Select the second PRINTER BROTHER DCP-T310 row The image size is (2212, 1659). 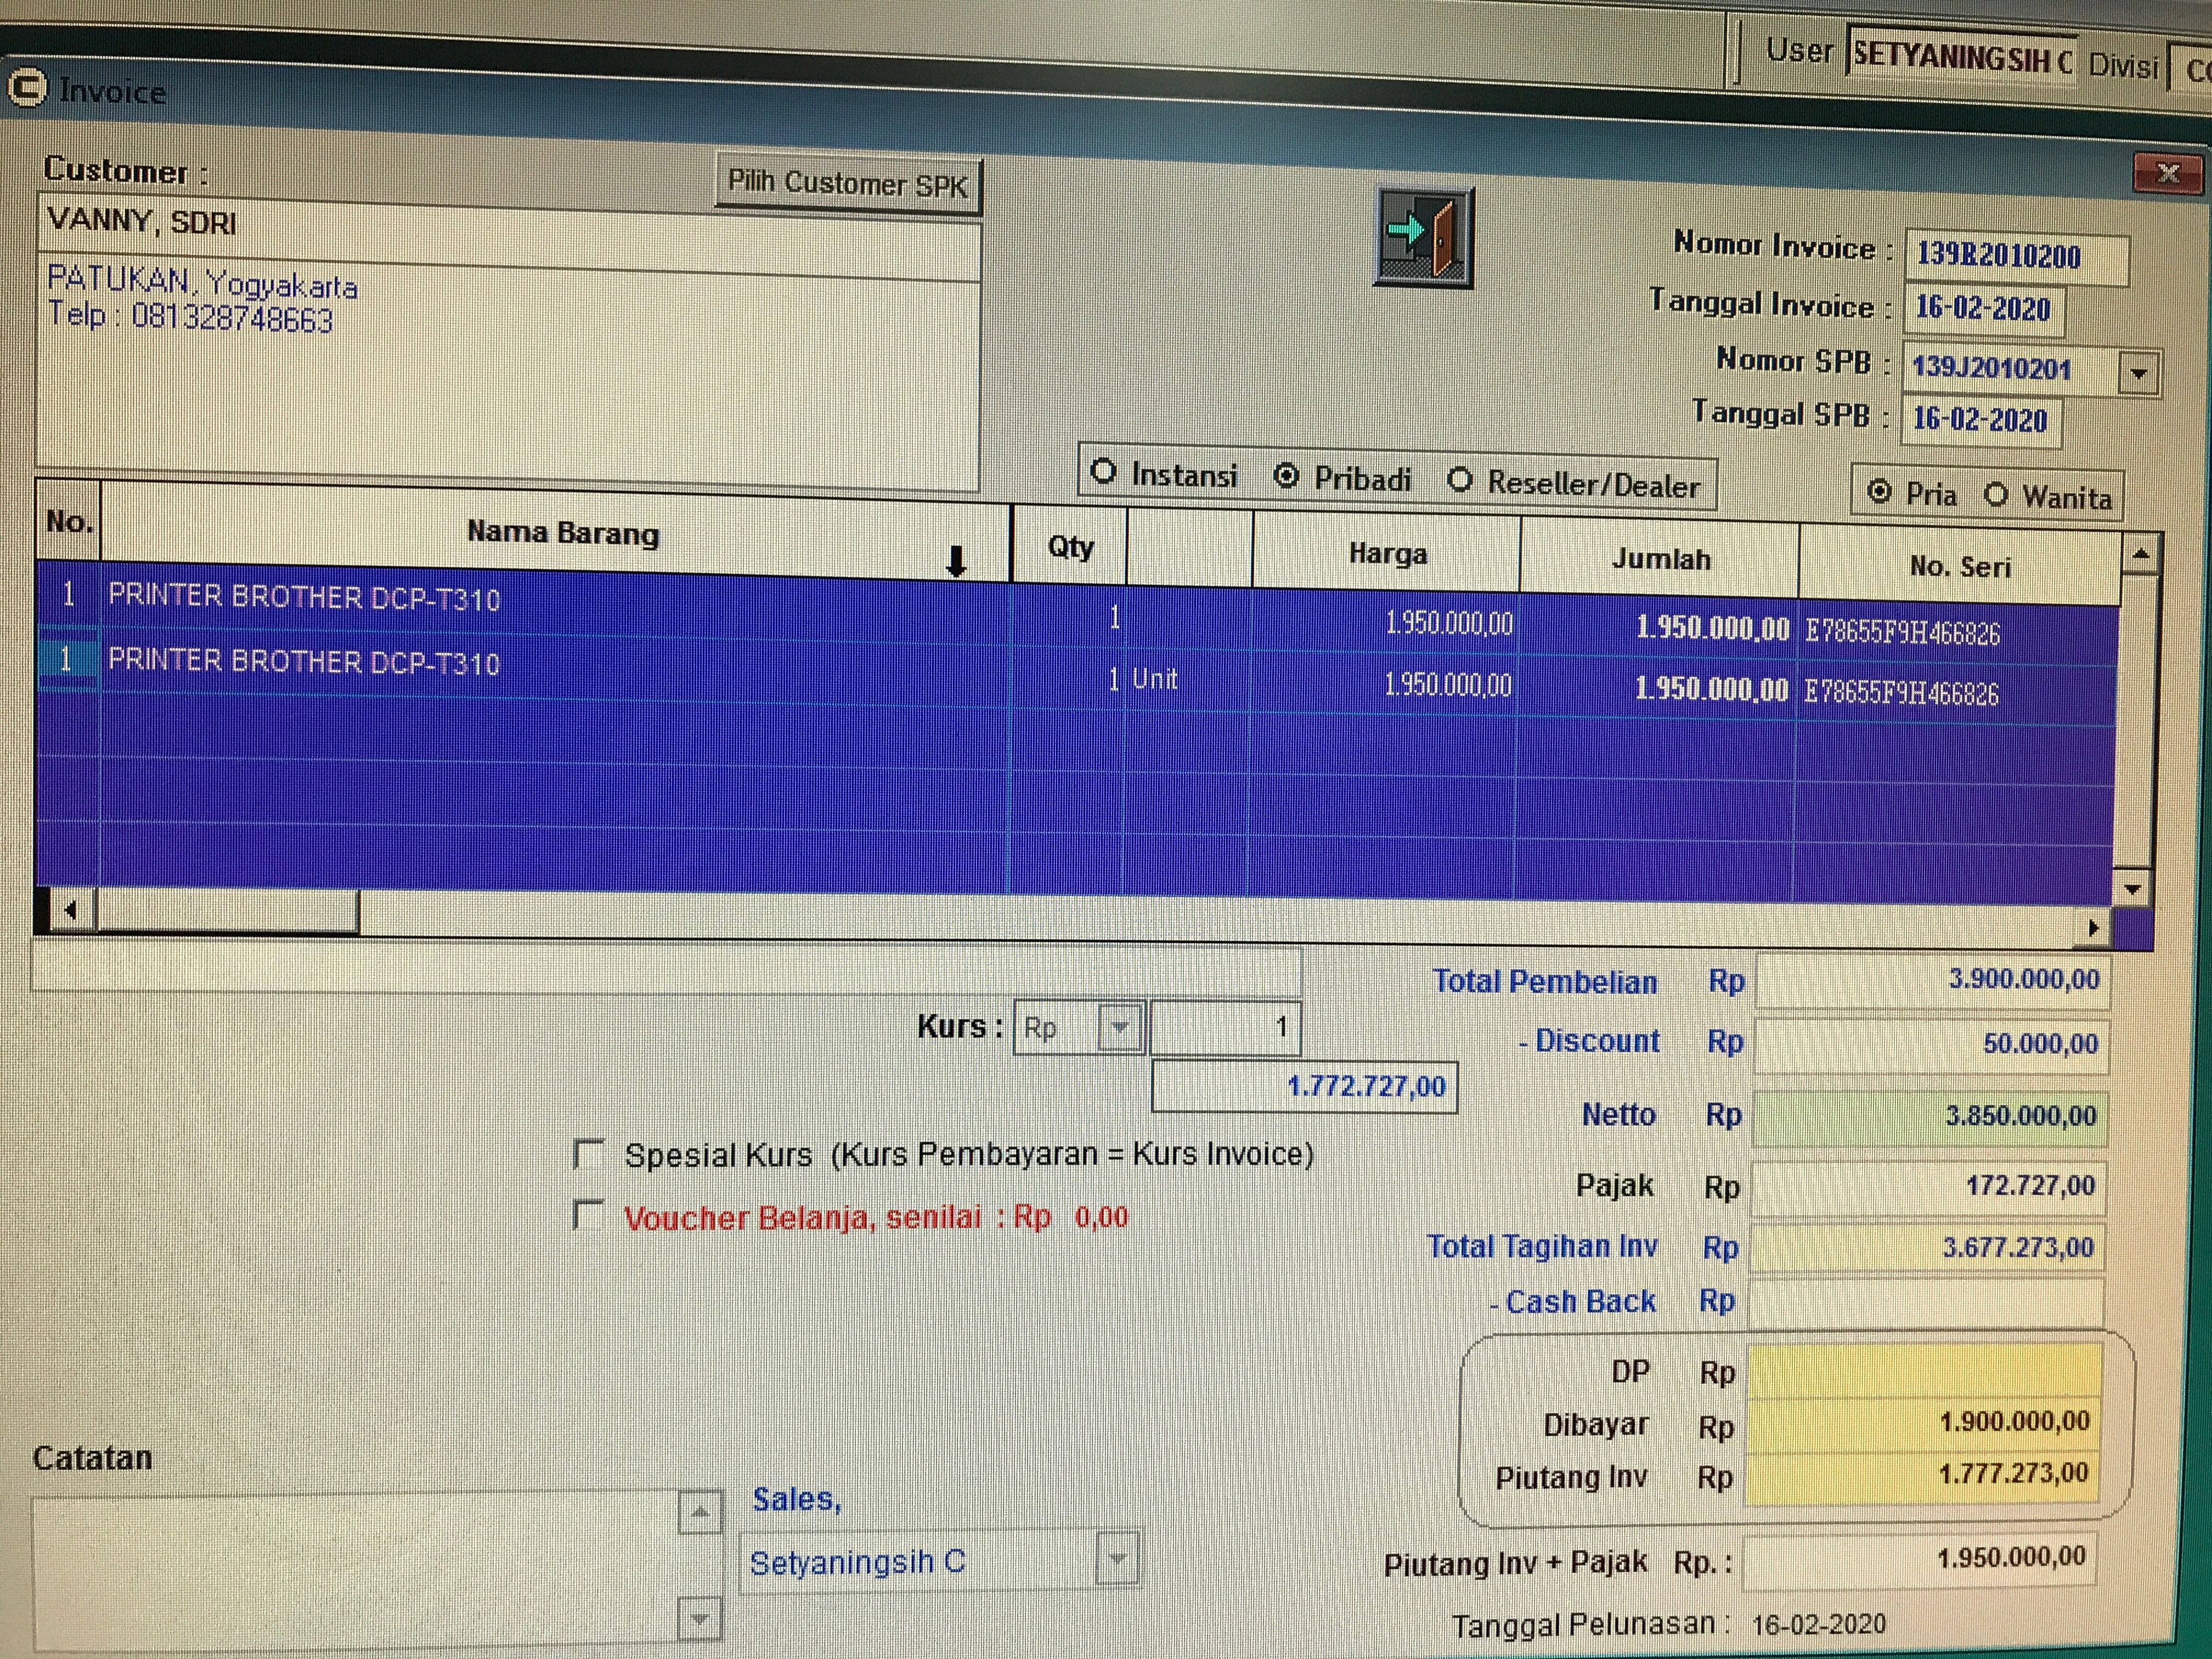tap(304, 662)
